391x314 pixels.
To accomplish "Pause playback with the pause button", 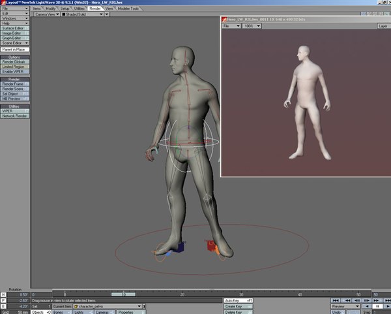I will (377, 306).
